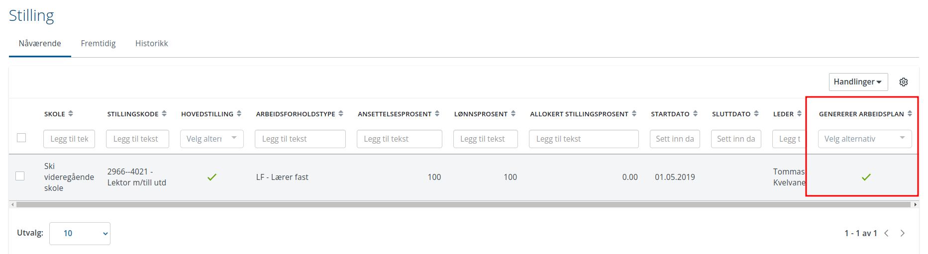Click the Startdato 'Sett inn da' filter field
The image size is (928, 254).
(675, 139)
